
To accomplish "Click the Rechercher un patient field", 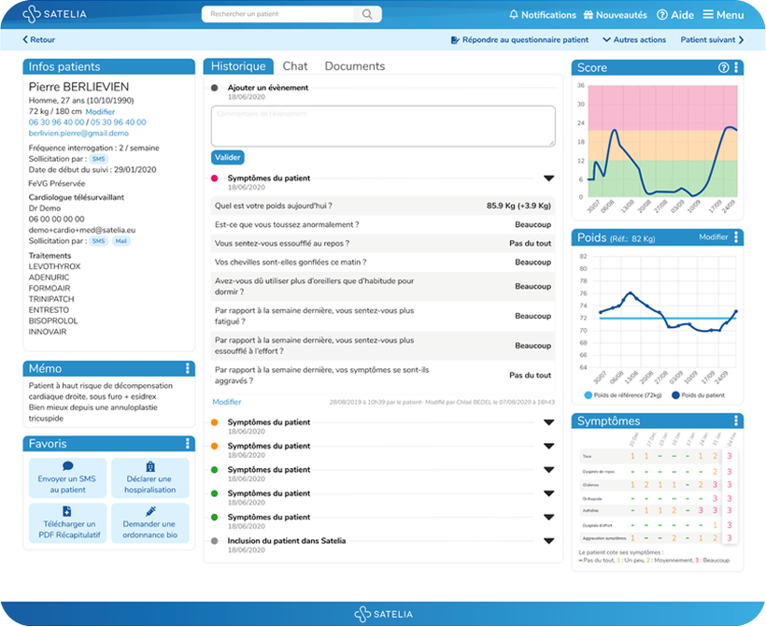I will point(278,14).
